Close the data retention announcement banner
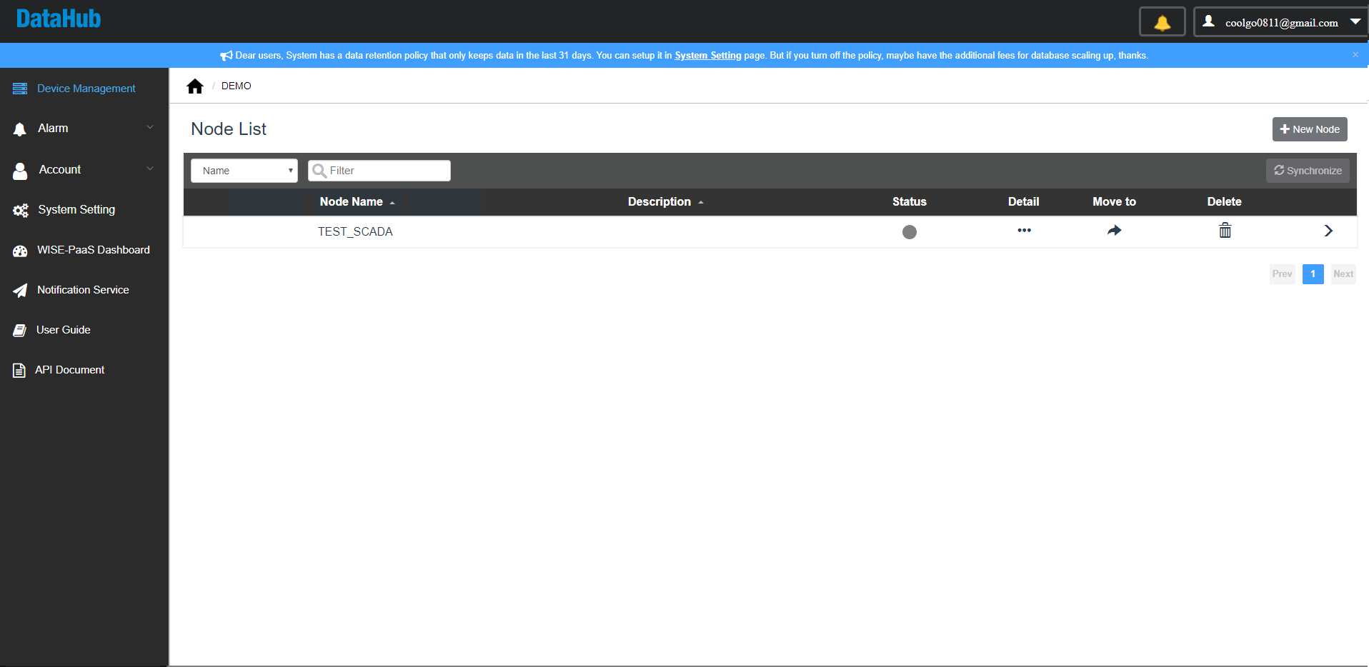Image resolution: width=1369 pixels, height=667 pixels. 1355,55
